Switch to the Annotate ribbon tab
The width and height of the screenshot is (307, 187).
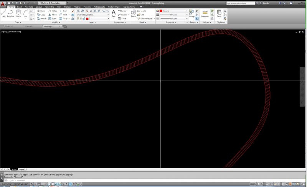[x=29, y=7]
